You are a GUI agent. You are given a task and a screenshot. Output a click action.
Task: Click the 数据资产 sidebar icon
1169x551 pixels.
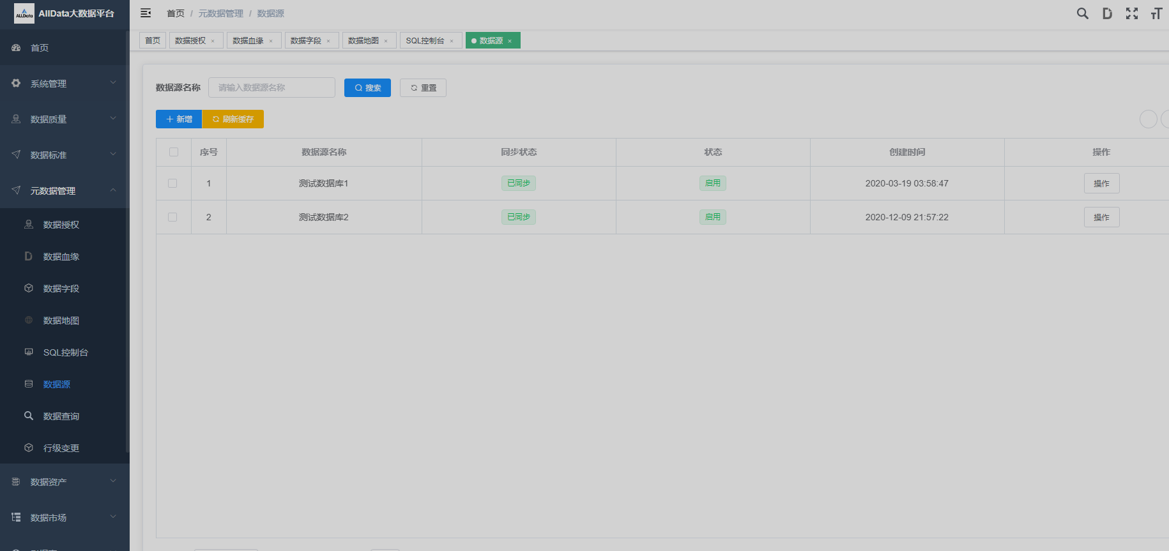tap(16, 482)
